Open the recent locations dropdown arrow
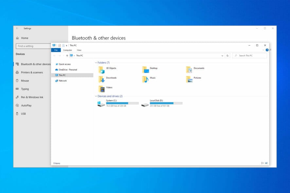 coord(63,56)
